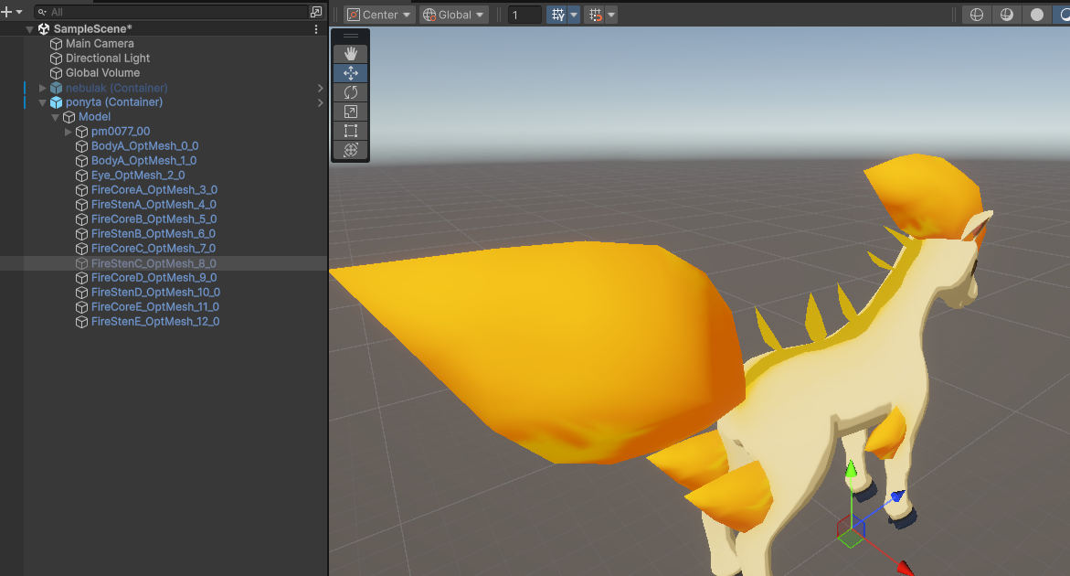Select the disabled FireStenC_OptMesh_8_0 row

tap(164, 263)
